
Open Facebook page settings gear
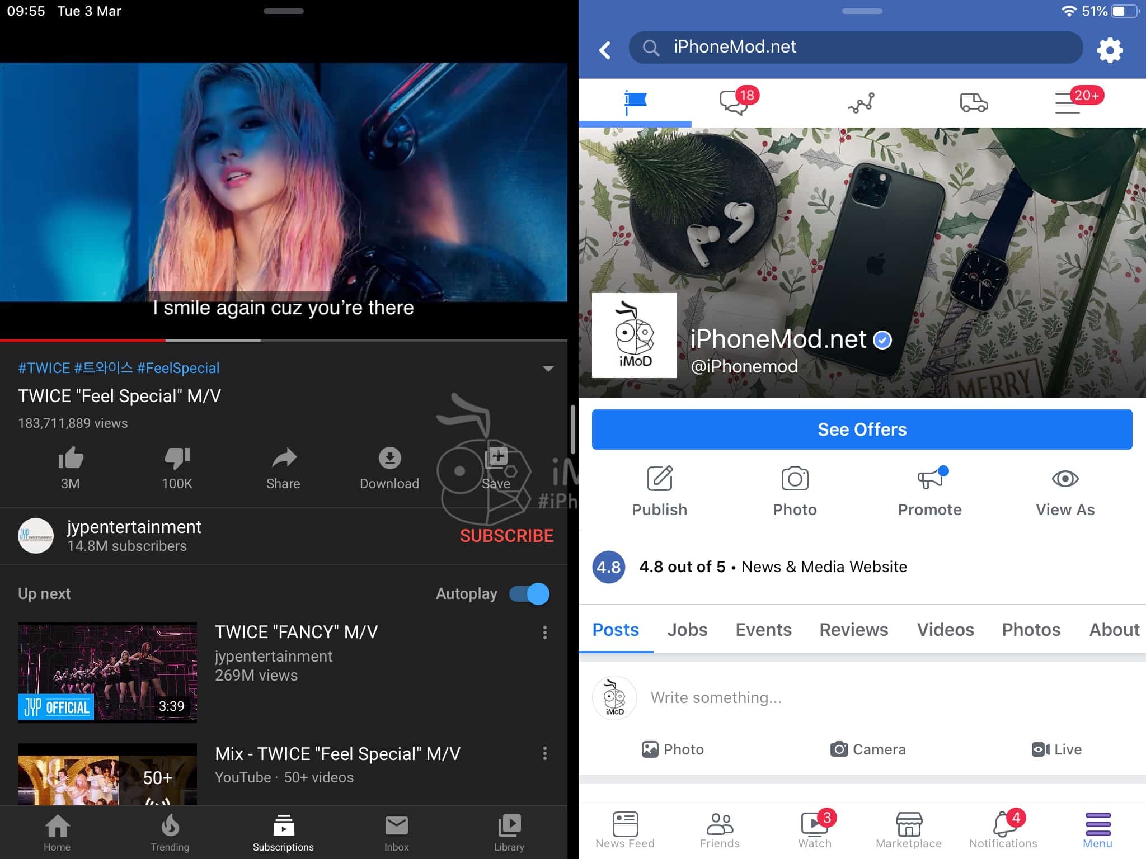1110,50
